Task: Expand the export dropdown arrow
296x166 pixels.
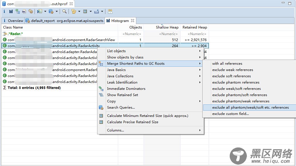Action: pos(102,11)
